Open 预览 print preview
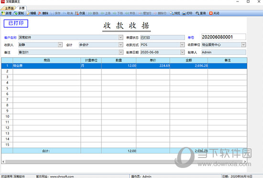The height and width of the screenshot is (178, 263). point(175,13)
